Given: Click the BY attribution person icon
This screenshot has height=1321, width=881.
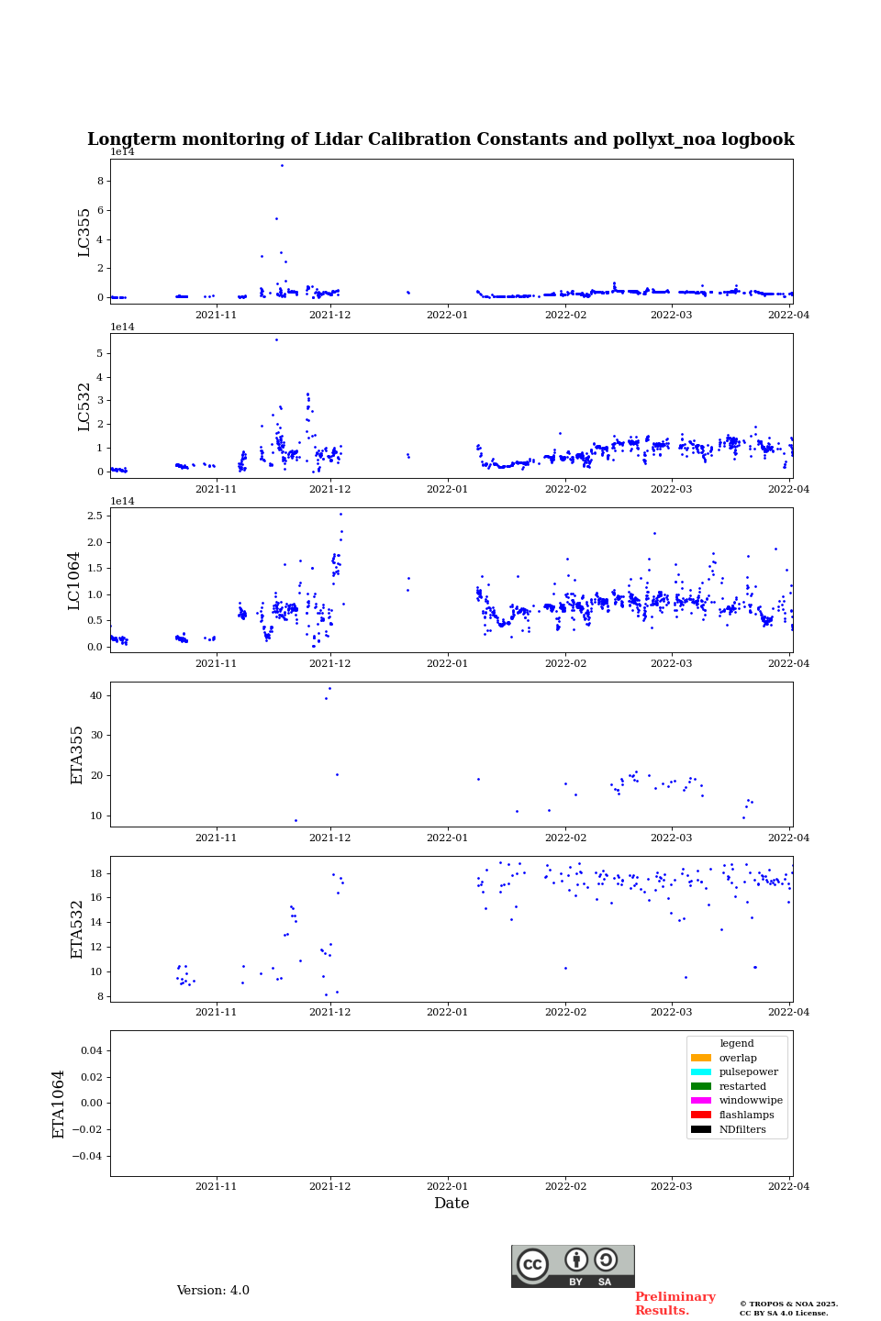Looking at the screenshot, I should tap(576, 1260).
